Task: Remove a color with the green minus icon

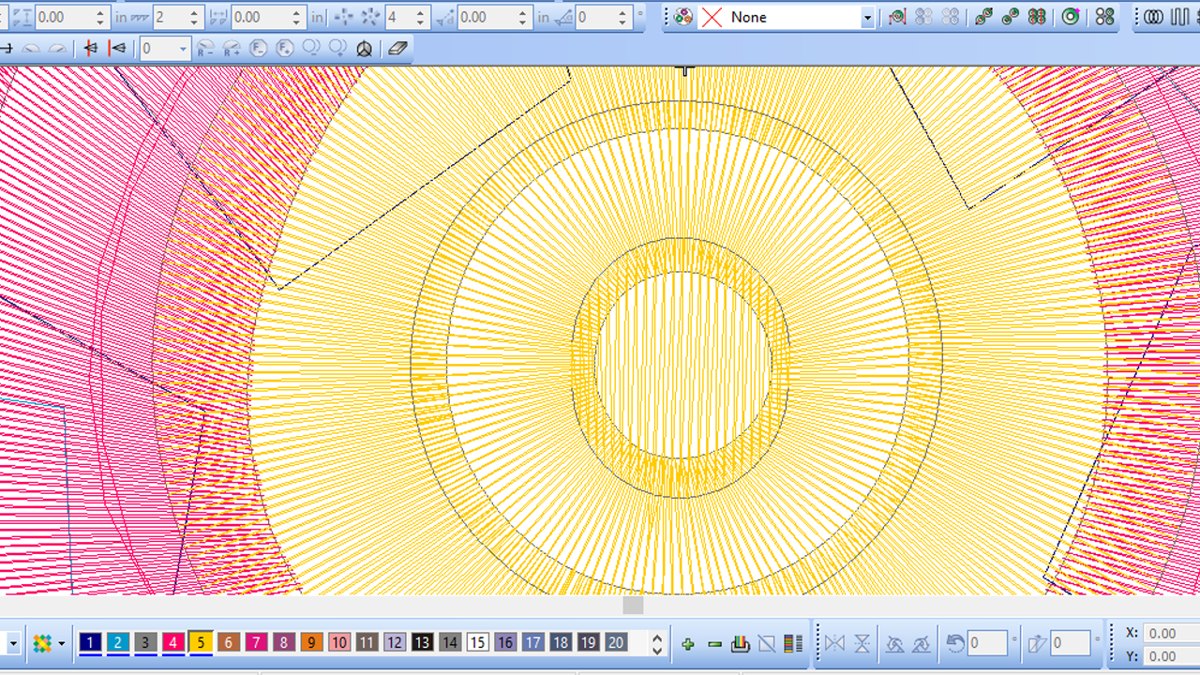Action: click(714, 644)
